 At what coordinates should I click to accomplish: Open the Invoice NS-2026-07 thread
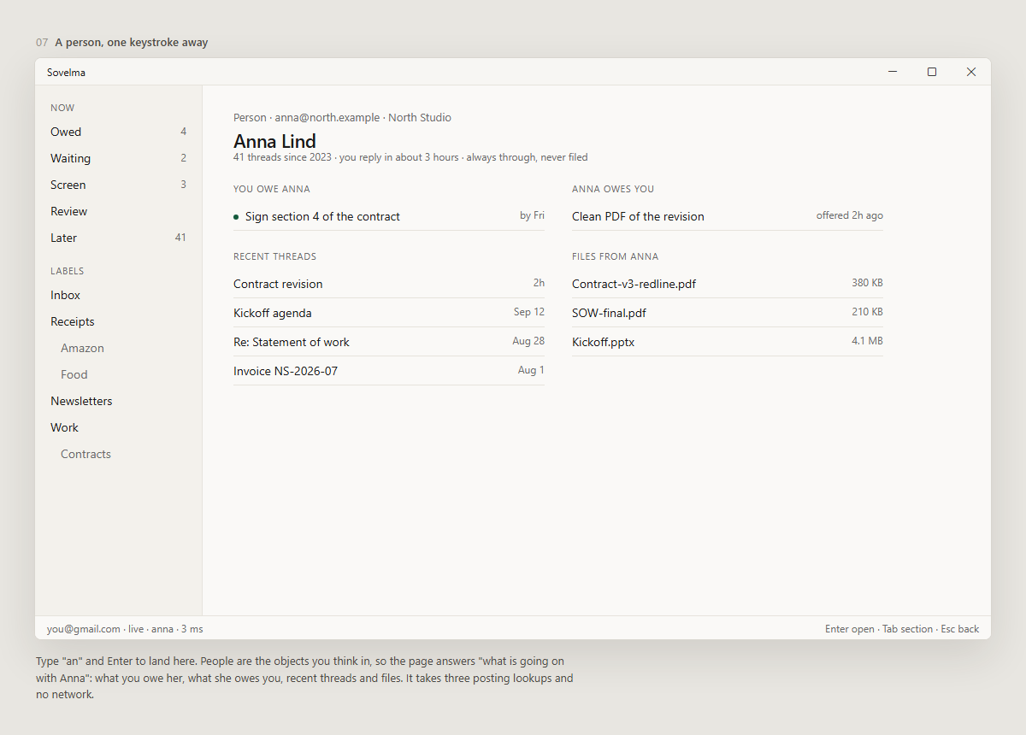[x=389, y=371]
